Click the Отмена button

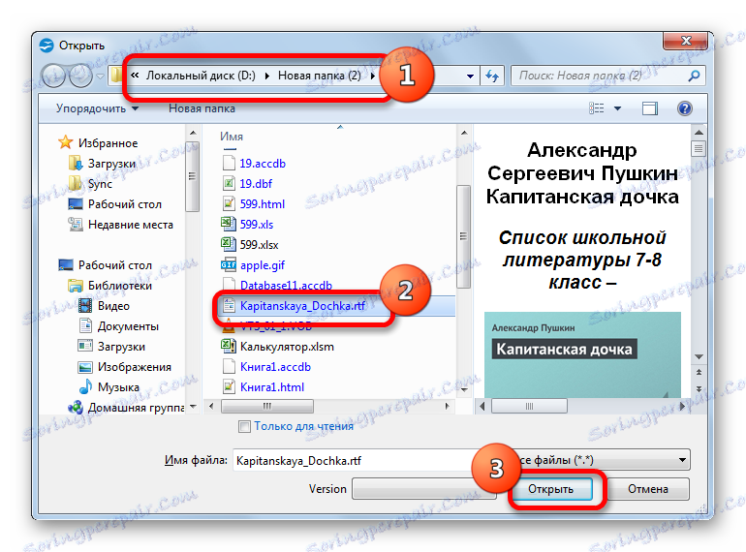pos(648,489)
